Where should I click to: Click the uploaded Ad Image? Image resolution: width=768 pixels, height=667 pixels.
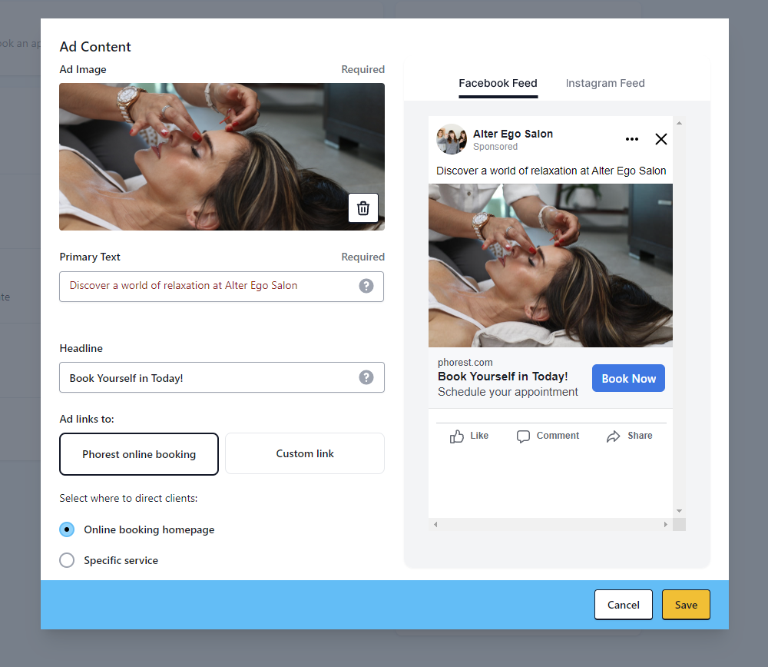pyautogui.click(x=221, y=157)
